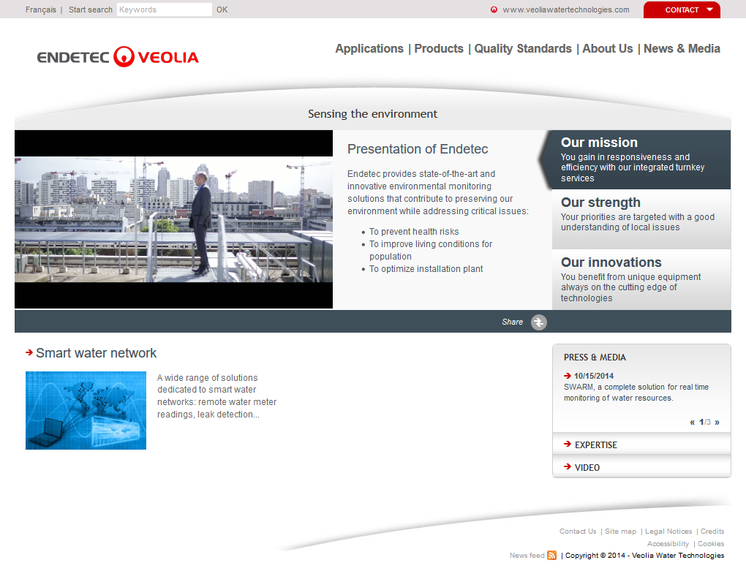Open www.veoliawatertechnologies.com link
The image size is (746, 571).
pyautogui.click(x=565, y=10)
